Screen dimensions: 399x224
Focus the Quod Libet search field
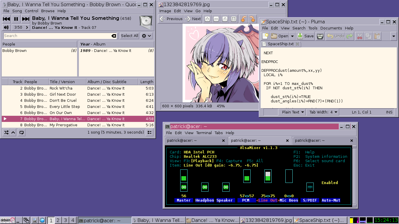(x=60, y=36)
